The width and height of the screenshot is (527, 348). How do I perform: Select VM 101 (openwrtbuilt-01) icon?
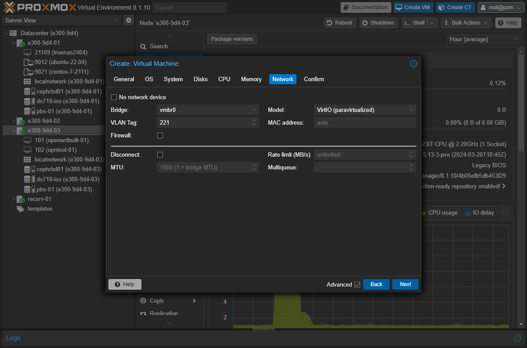pos(27,140)
